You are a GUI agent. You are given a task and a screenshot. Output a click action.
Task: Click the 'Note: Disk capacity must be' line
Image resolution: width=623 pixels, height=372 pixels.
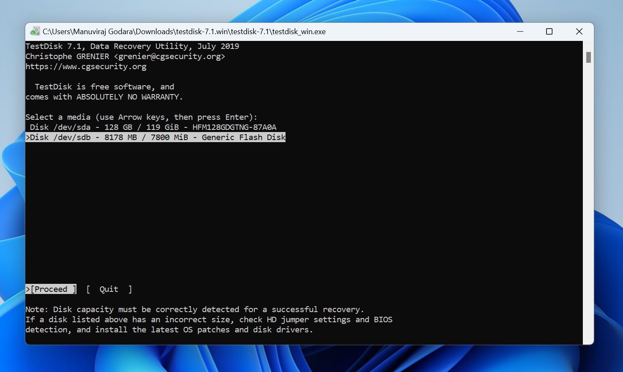click(x=195, y=310)
